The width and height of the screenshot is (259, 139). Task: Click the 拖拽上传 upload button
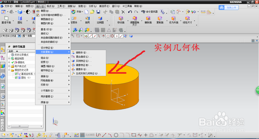tap(229, 7)
